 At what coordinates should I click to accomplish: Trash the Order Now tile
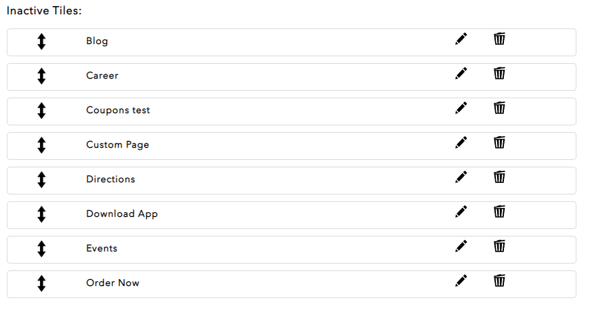tap(499, 281)
